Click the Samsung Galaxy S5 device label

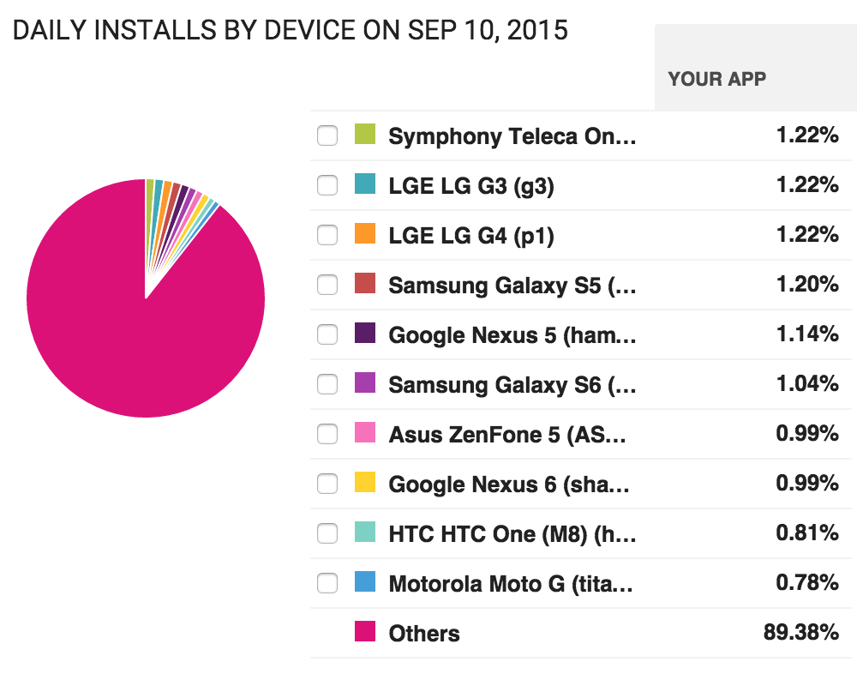(x=512, y=286)
